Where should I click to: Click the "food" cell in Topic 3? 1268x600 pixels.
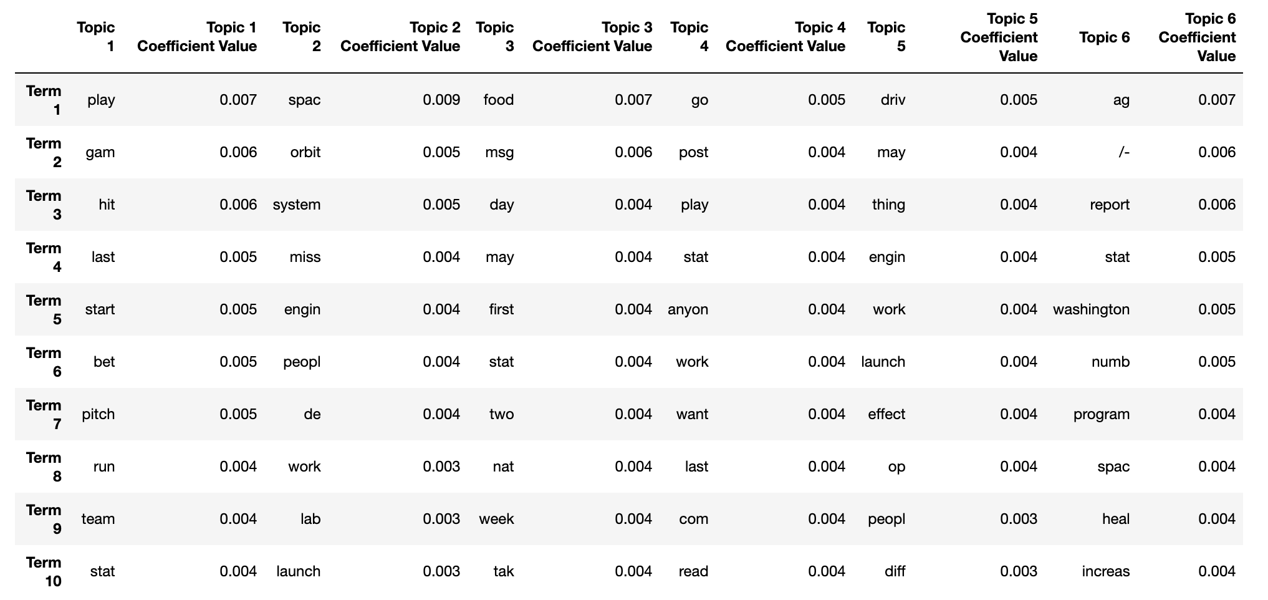click(499, 100)
